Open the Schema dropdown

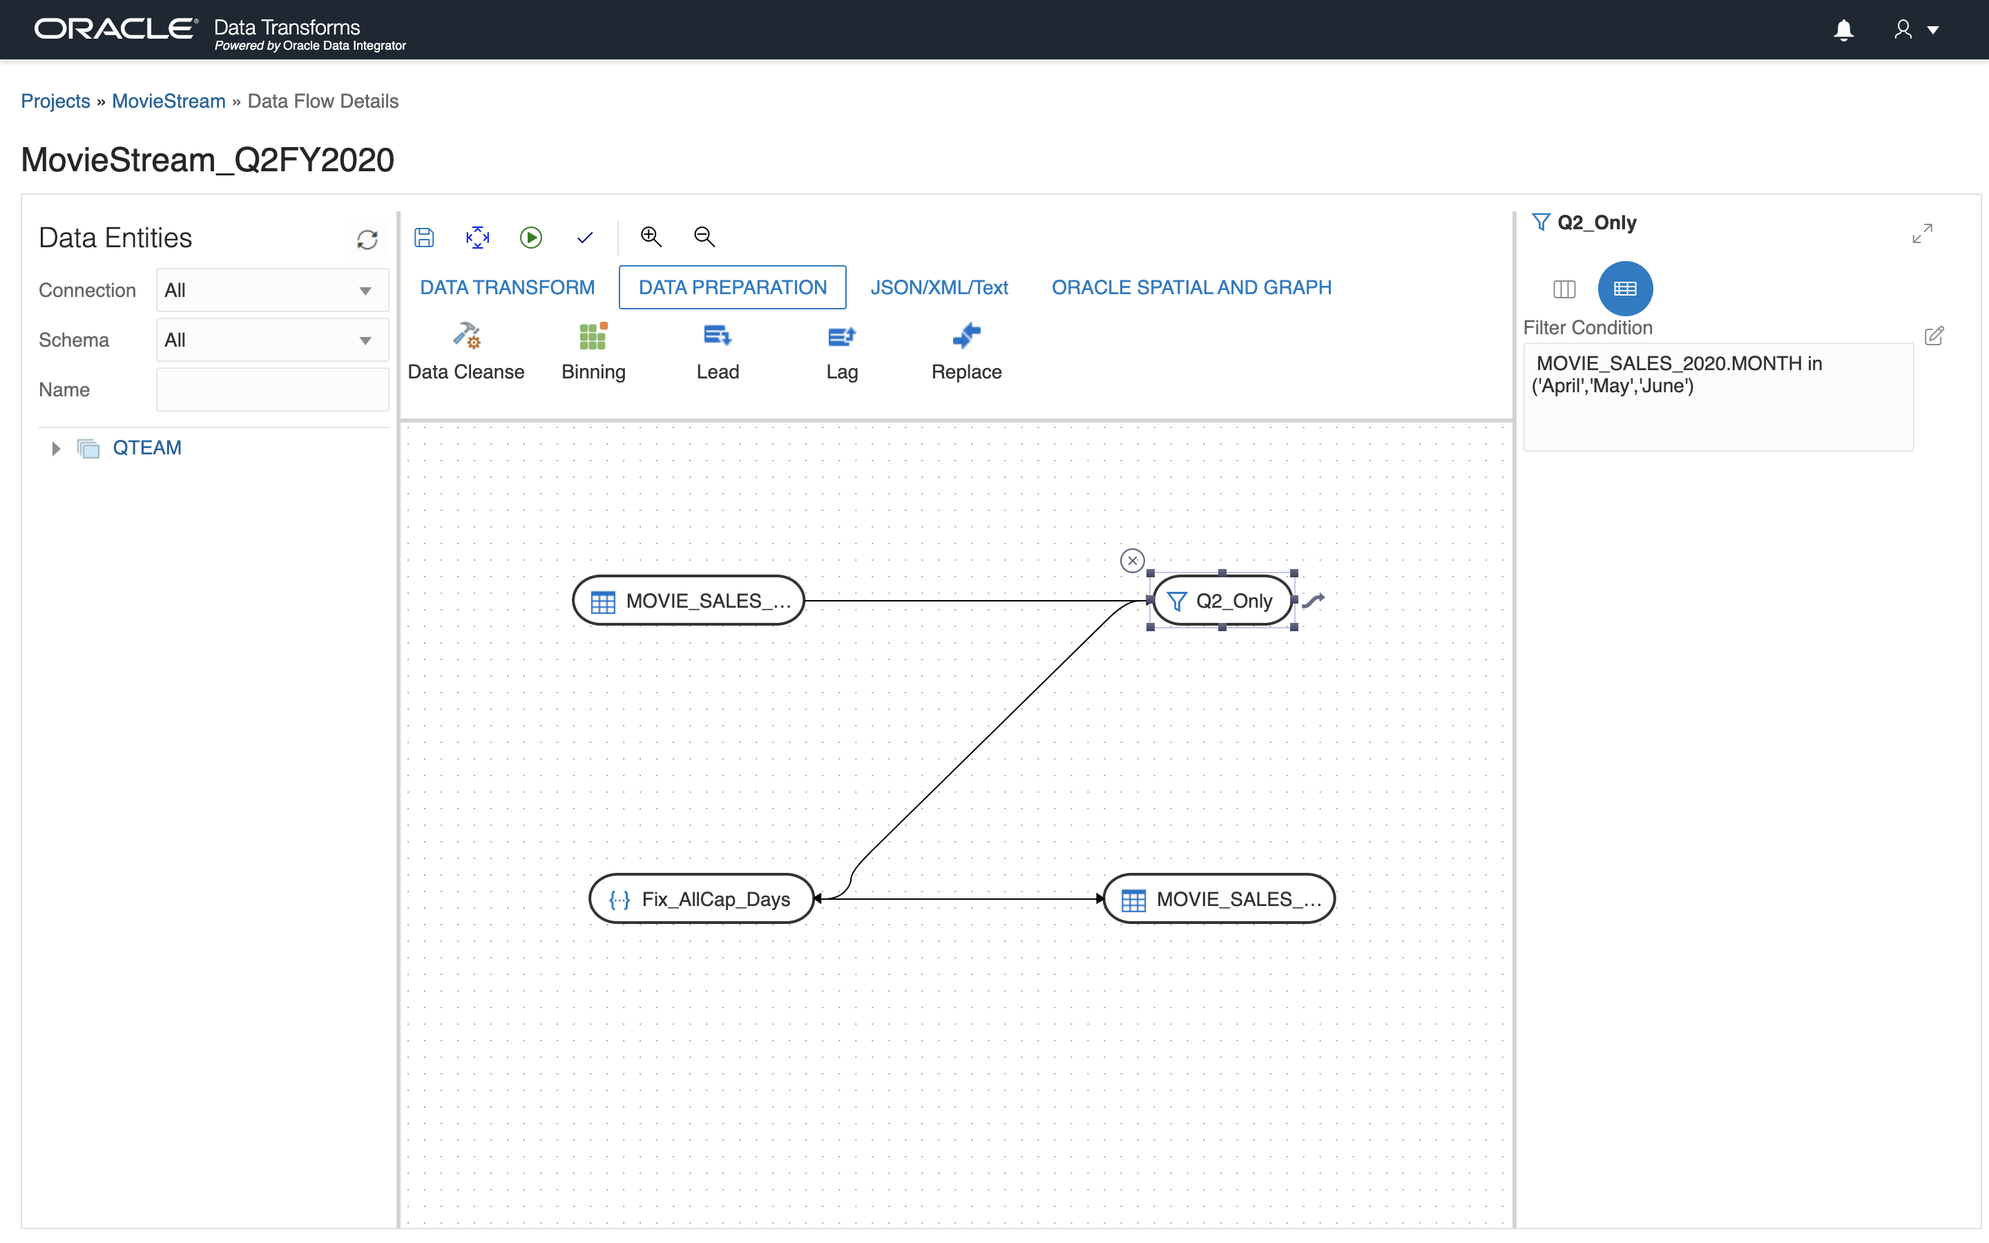pyautogui.click(x=271, y=340)
